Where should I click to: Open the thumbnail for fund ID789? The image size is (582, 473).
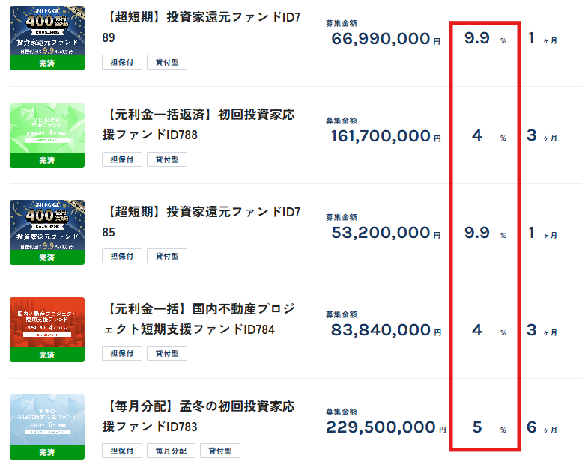(47, 38)
